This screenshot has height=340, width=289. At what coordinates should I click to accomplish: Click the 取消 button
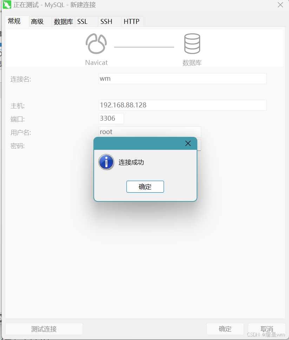click(267, 329)
